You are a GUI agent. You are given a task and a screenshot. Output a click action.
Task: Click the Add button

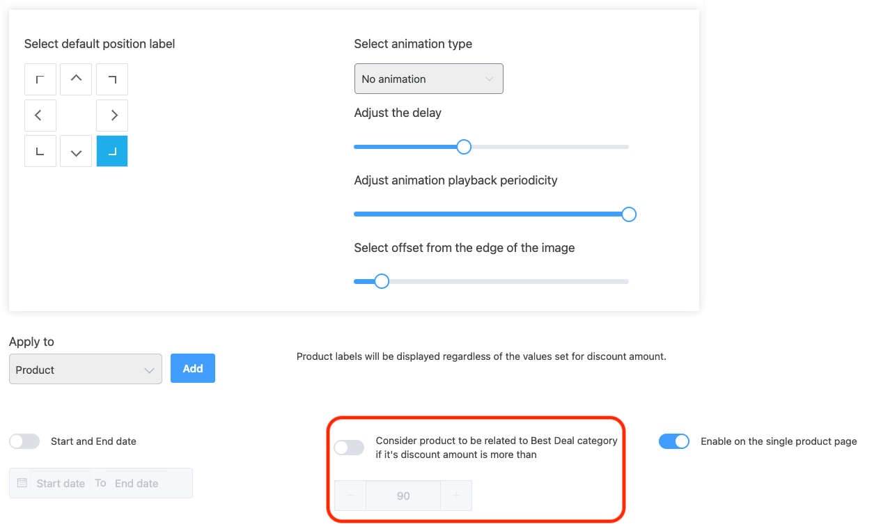pyautogui.click(x=192, y=368)
